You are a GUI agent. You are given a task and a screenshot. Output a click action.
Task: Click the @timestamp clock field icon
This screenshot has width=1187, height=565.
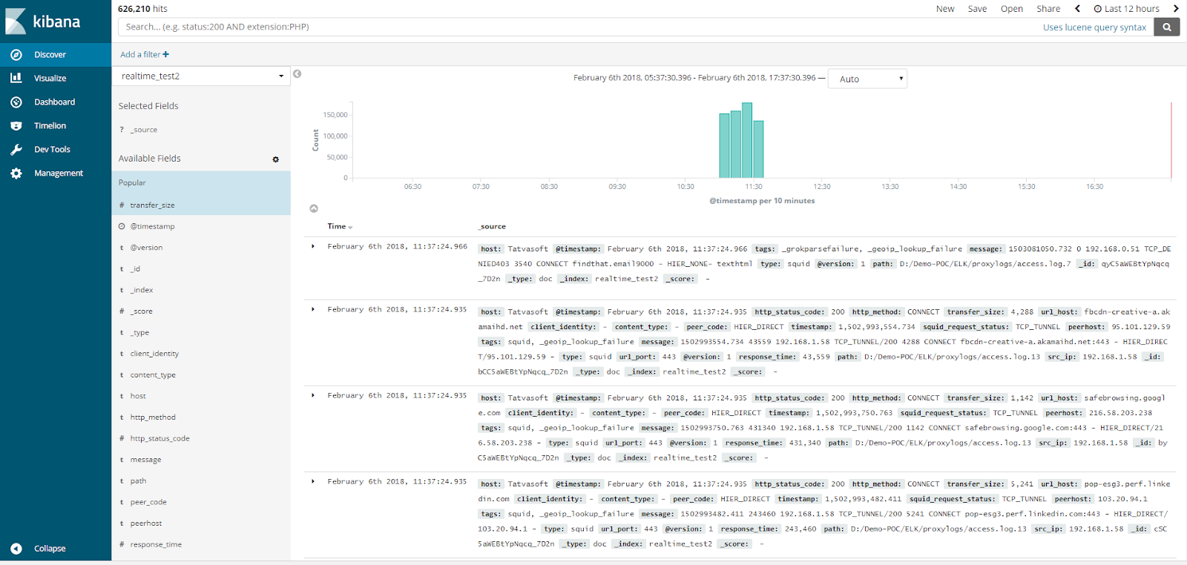(122, 226)
